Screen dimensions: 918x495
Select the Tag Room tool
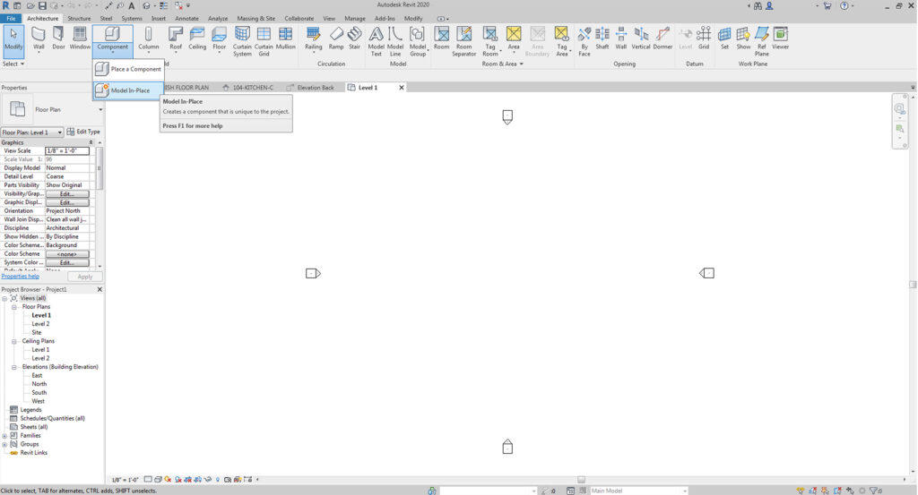(490, 41)
